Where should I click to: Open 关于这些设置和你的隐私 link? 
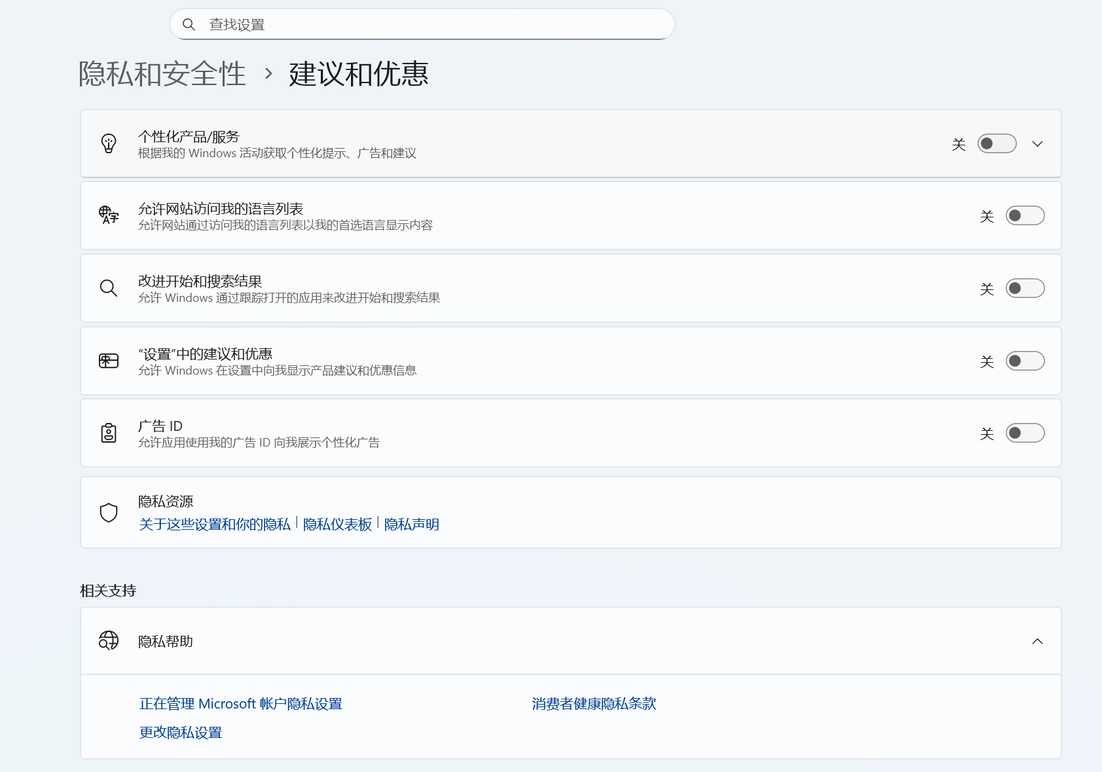point(215,524)
